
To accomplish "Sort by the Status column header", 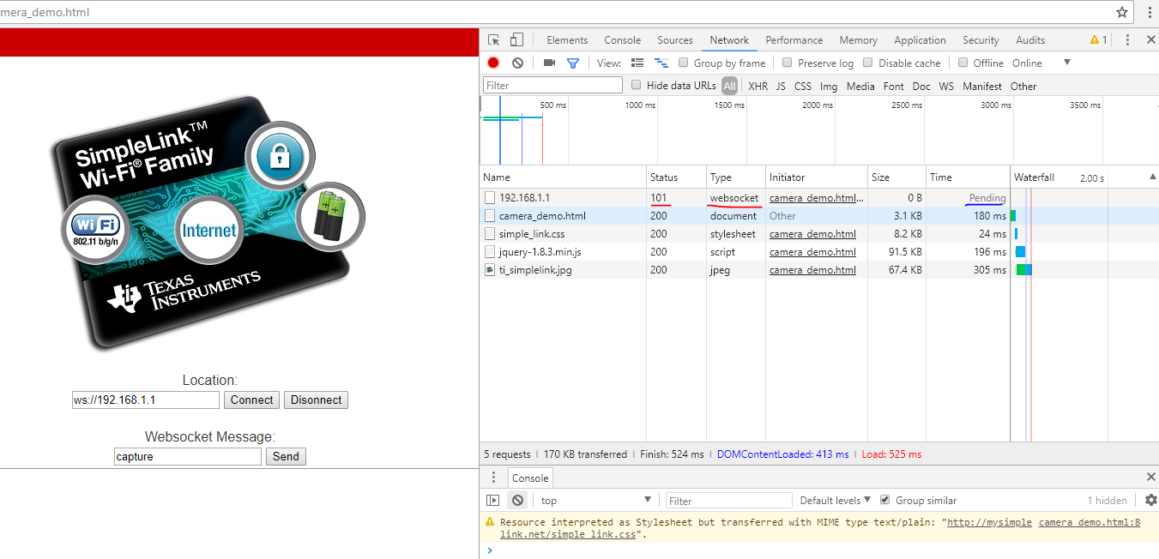I will (x=676, y=177).
